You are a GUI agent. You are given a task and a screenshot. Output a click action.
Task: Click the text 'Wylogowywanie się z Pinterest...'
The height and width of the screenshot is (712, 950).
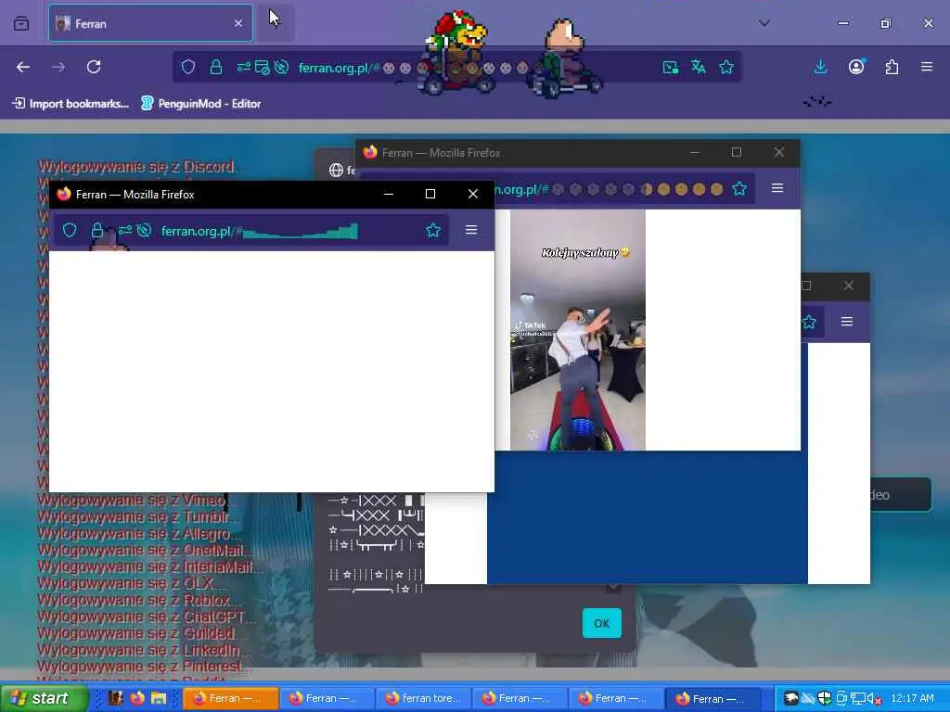[145, 667]
